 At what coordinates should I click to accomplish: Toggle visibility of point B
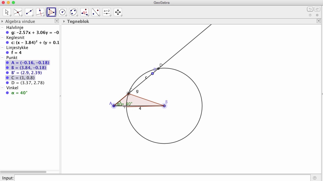coord(7,68)
